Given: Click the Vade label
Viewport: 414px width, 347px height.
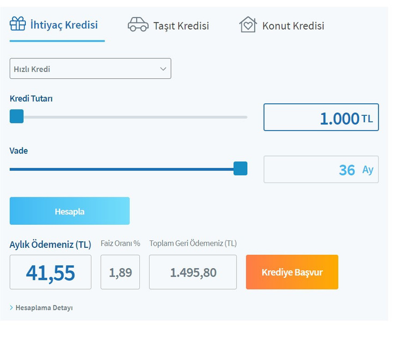Looking at the screenshot, I should [18, 151].
